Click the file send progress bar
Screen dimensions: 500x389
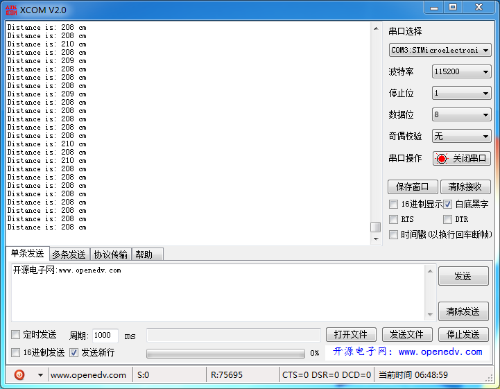point(225,353)
